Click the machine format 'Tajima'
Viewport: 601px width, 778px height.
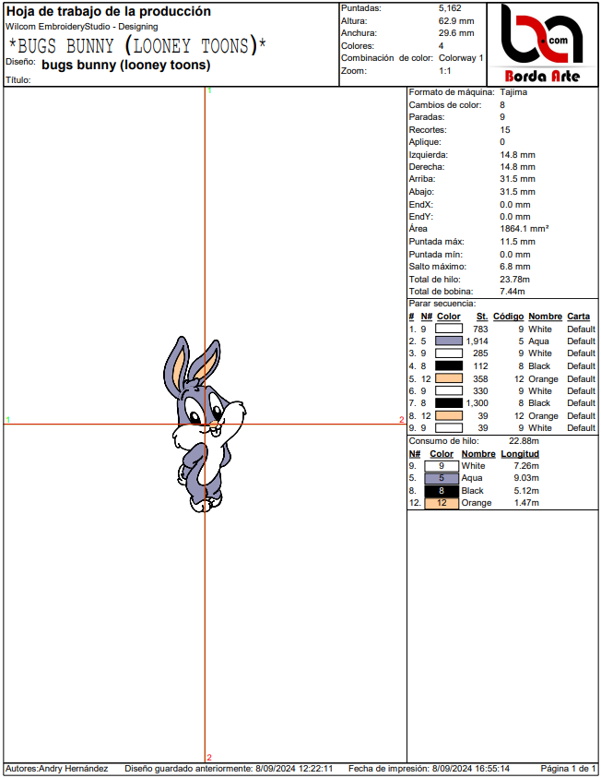pos(513,91)
